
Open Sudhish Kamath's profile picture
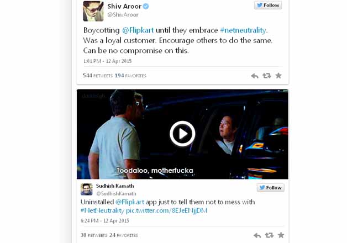coord(87,189)
